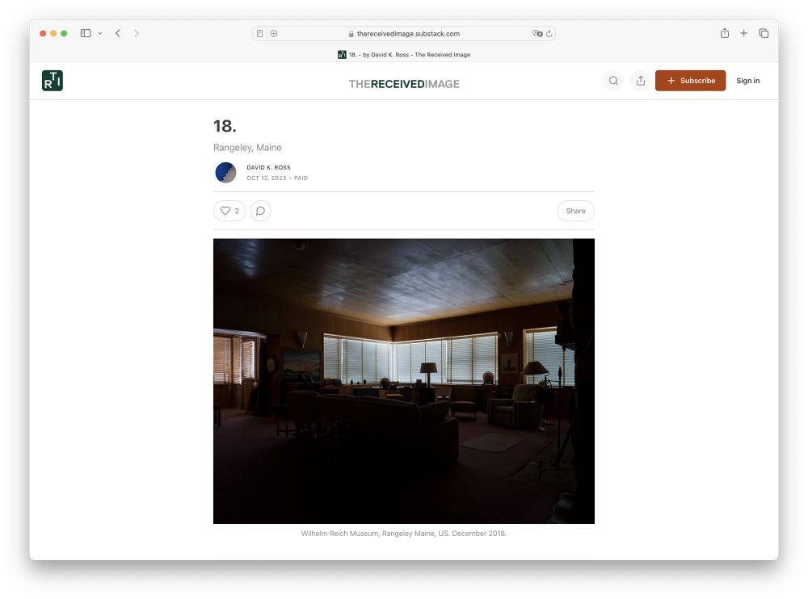Viewport: 808px width, 599px height.
Task: Go back to the previous page
Action: tap(118, 33)
